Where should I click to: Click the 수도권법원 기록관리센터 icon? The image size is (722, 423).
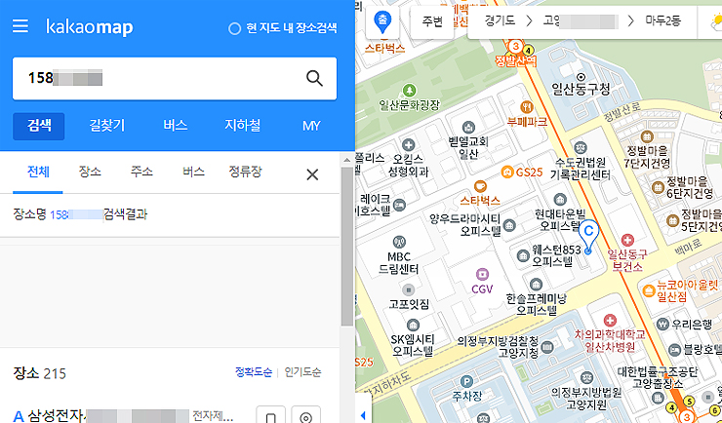[582, 147]
